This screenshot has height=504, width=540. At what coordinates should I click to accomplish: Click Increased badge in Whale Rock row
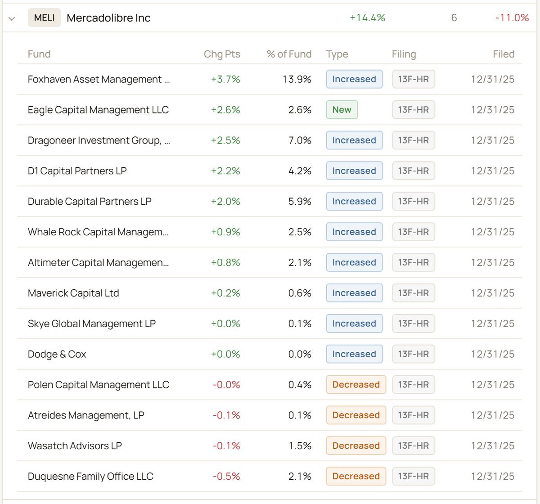click(354, 232)
